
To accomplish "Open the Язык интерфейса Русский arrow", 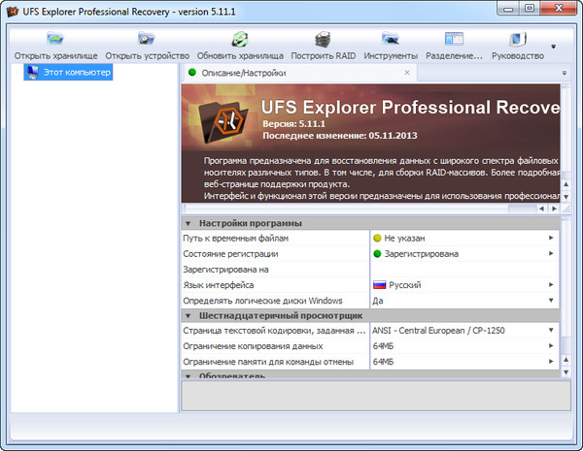I will (551, 285).
